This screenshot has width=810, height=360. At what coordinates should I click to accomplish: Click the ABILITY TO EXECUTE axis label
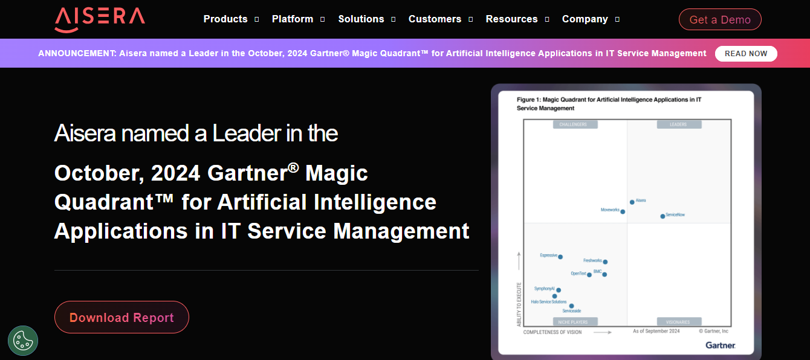pos(519,305)
